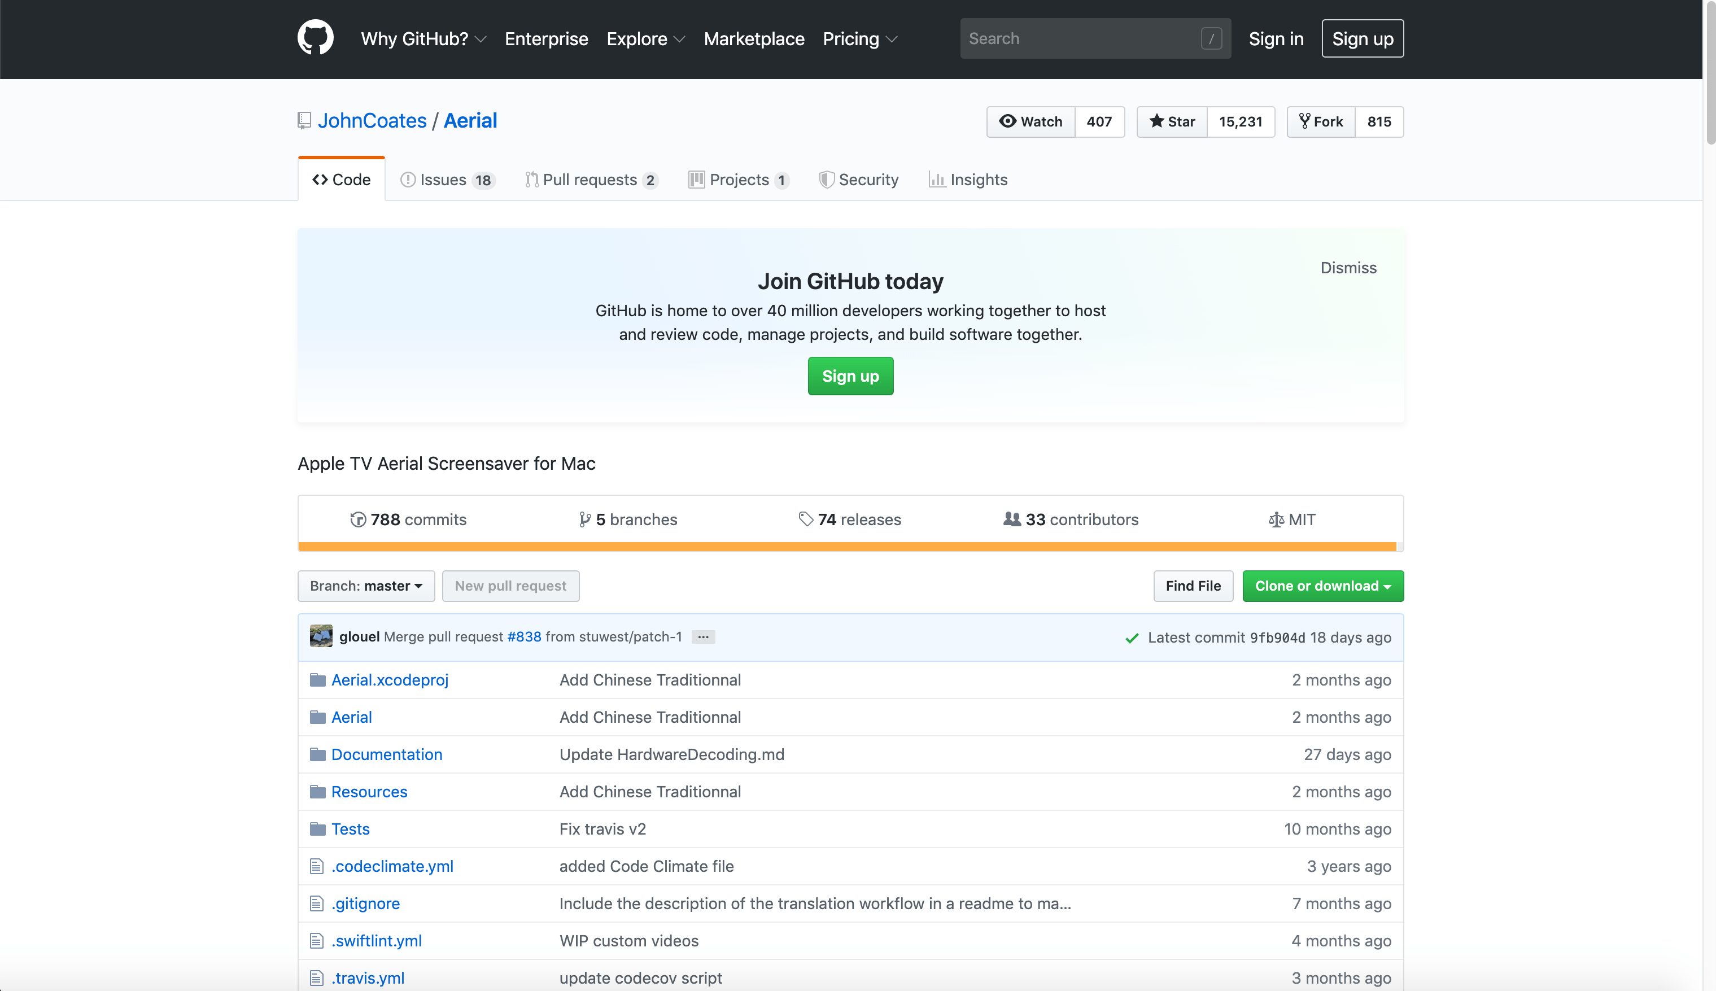Open the Clone or download dropdown
1716x991 pixels.
(1323, 586)
